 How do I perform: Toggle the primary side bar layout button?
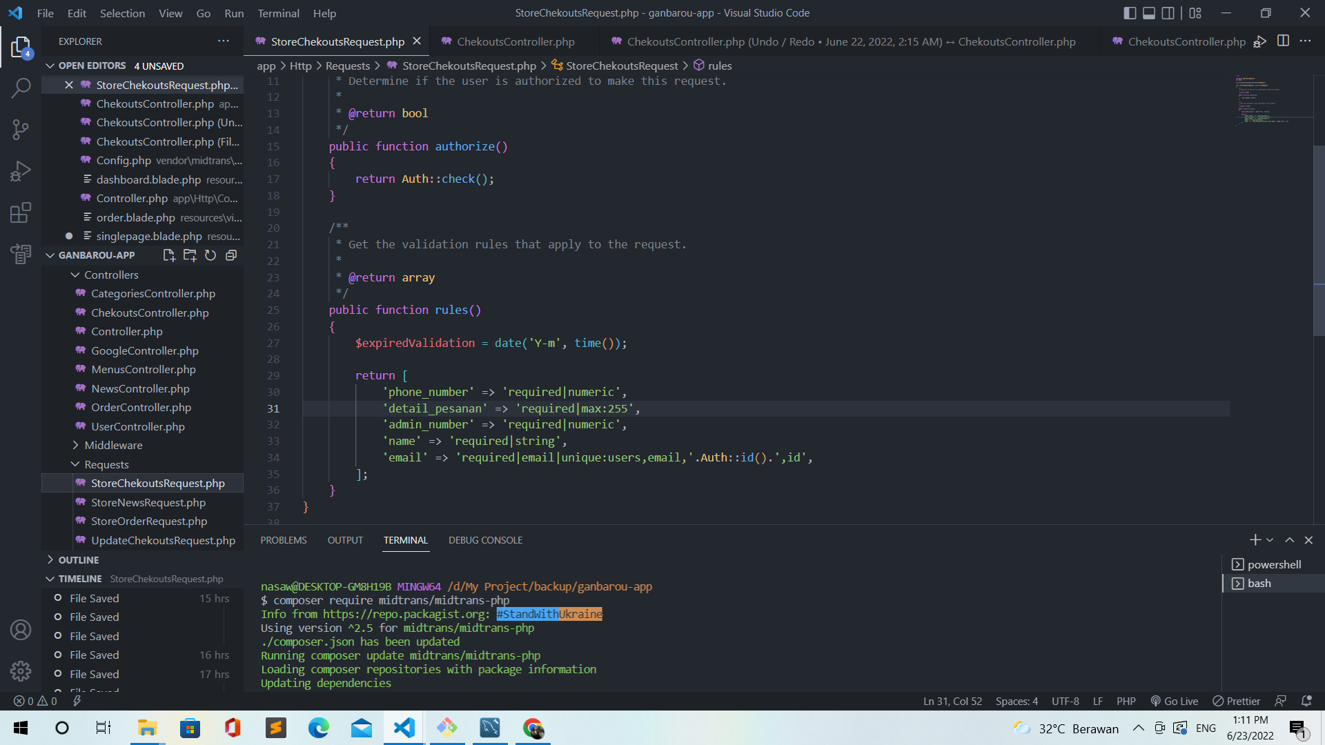click(x=1130, y=13)
